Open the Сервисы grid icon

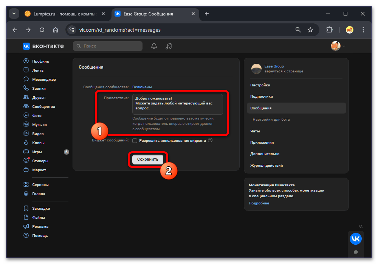(x=26, y=184)
